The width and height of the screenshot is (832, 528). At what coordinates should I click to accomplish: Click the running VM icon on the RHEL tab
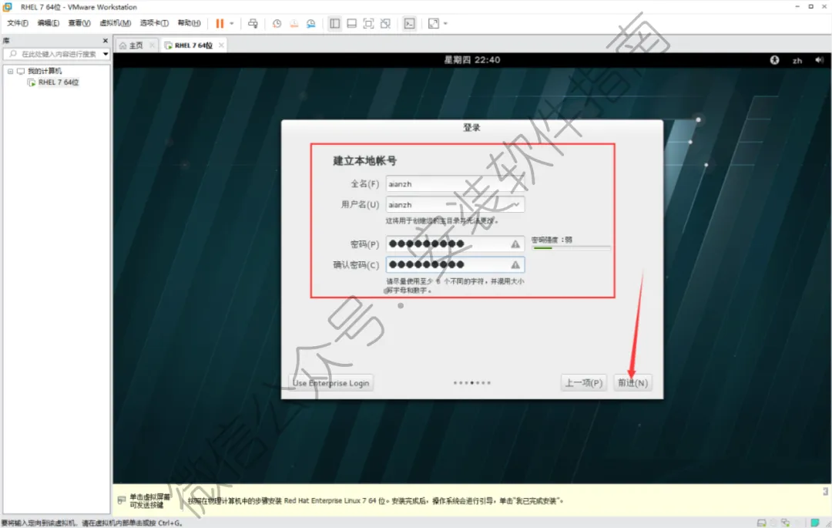[x=168, y=45]
